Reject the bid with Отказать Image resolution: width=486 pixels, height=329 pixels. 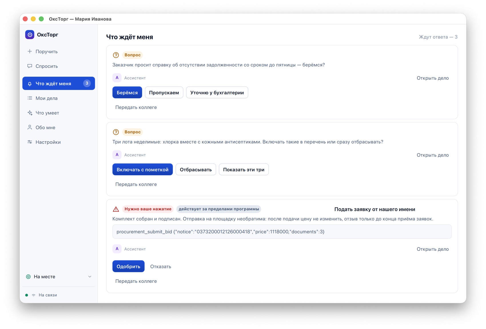(161, 267)
